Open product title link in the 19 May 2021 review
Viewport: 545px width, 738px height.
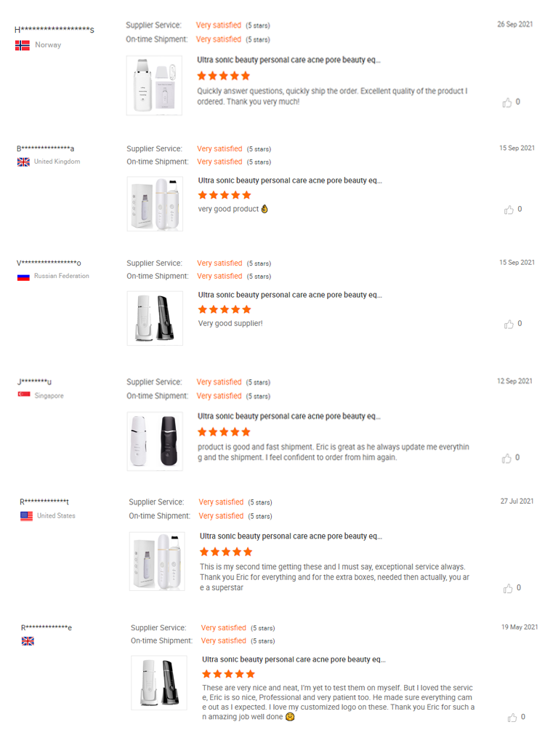pos(294,659)
